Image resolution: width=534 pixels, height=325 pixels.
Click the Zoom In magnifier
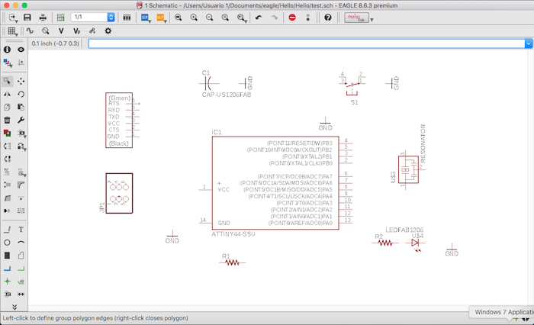(194, 18)
